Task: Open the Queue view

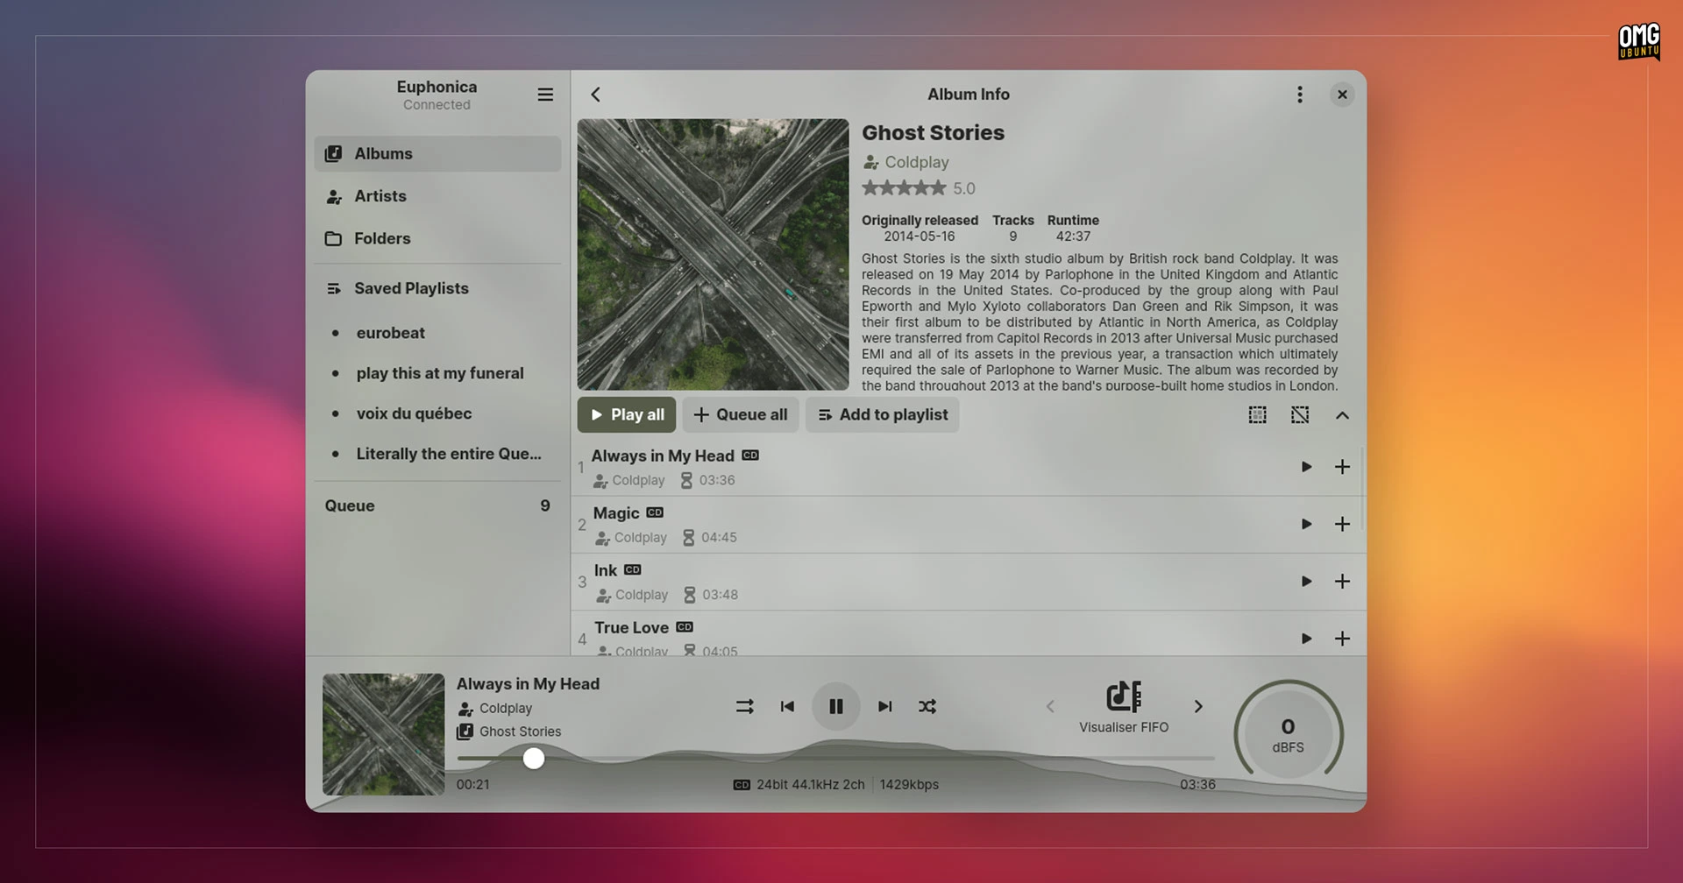Action: click(x=437, y=505)
